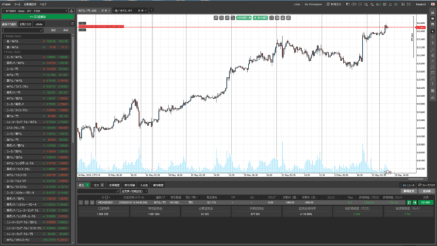This screenshot has height=246, width=437.
Task: Reverse the position with green icon
Action: (409, 202)
